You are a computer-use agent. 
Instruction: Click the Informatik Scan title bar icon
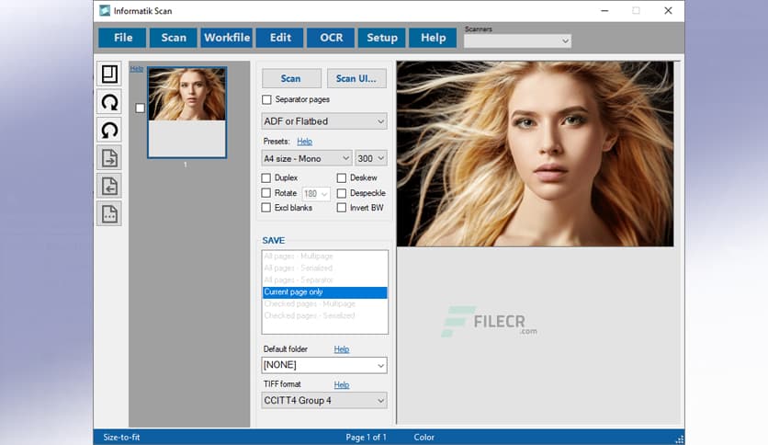[106, 10]
